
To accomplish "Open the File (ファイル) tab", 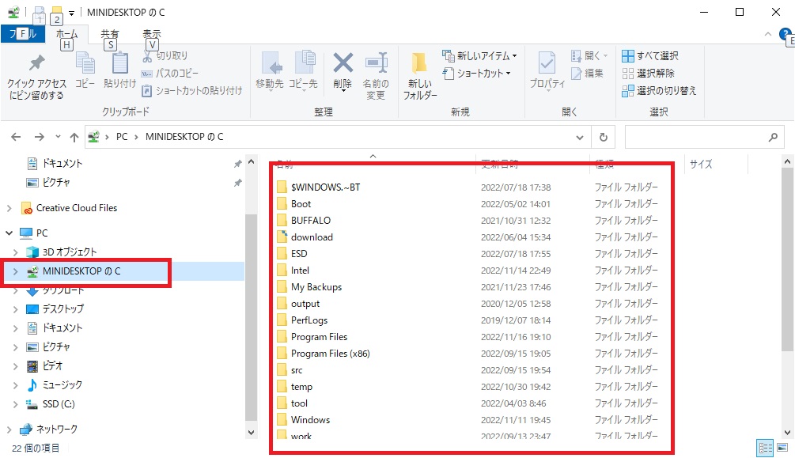I will (23, 34).
